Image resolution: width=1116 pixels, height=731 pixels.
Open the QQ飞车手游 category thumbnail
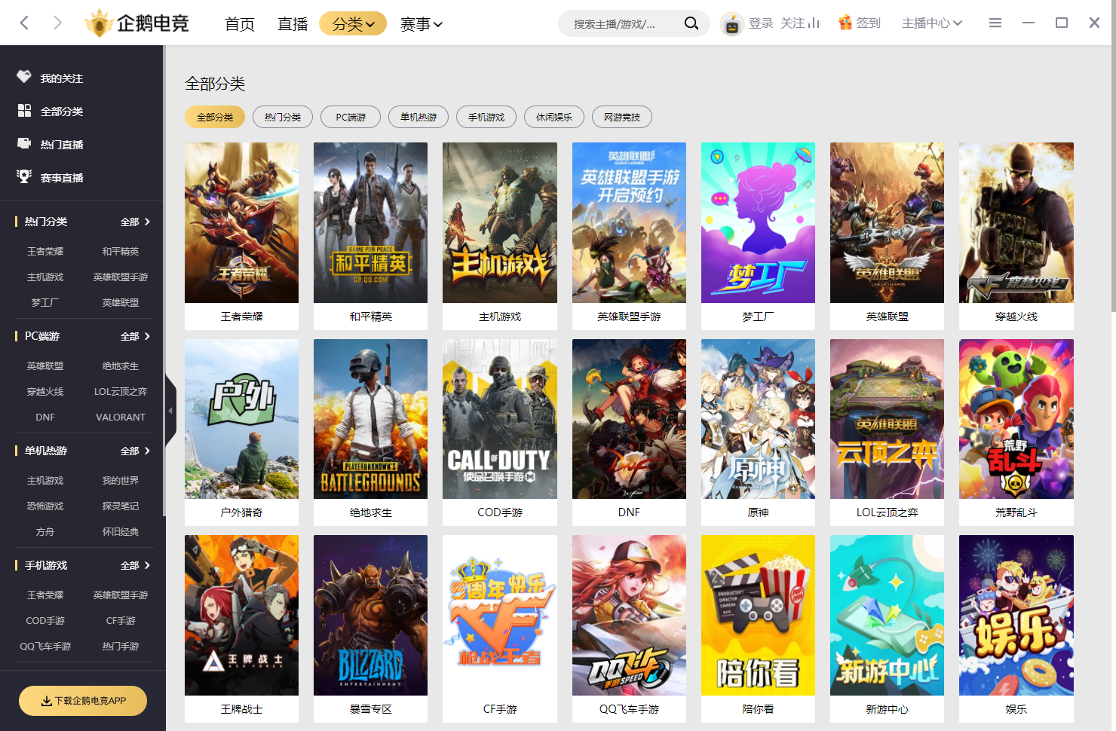[x=629, y=615]
